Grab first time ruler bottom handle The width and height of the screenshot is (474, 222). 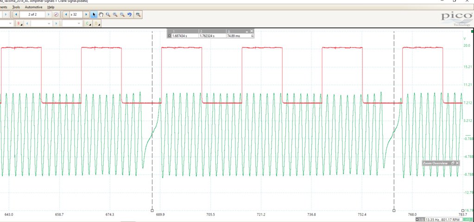(x=152, y=210)
